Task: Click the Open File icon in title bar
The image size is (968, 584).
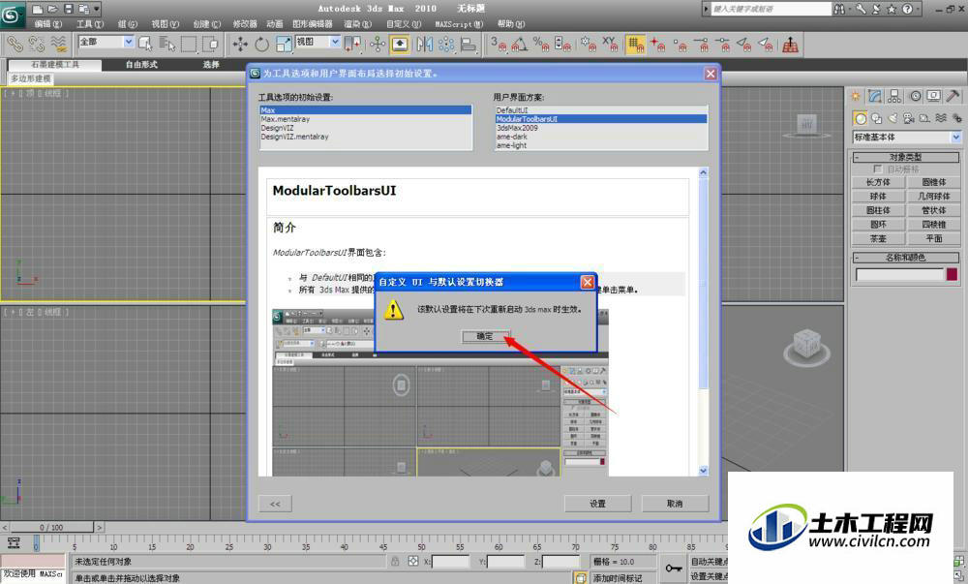Action: [x=53, y=9]
